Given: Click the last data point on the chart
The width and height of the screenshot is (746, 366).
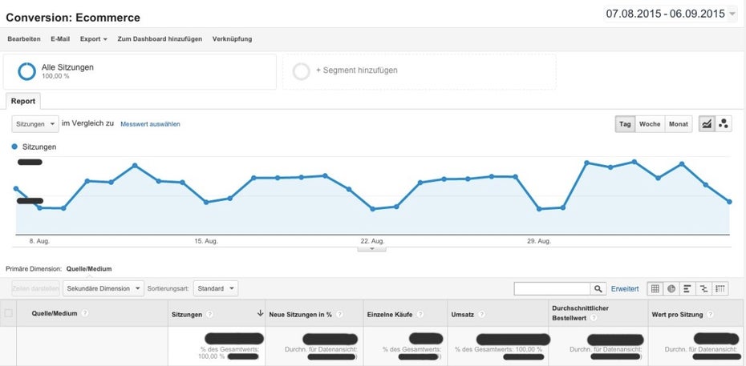Looking at the screenshot, I should (729, 202).
